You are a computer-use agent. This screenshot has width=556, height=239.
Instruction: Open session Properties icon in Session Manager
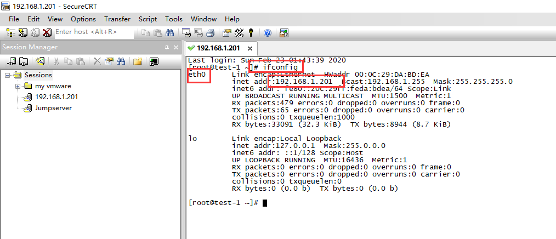109,61
